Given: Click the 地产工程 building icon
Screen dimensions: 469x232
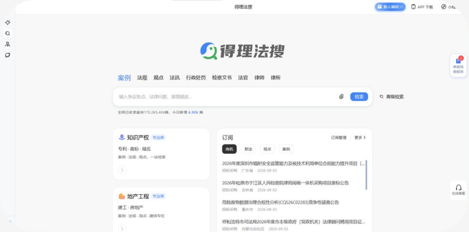Looking at the screenshot, I should [122, 196].
